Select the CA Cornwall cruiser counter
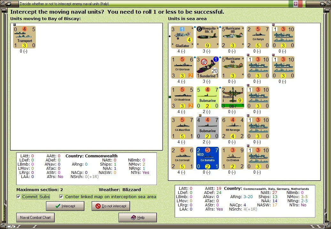331x229 pixels. [182, 158]
